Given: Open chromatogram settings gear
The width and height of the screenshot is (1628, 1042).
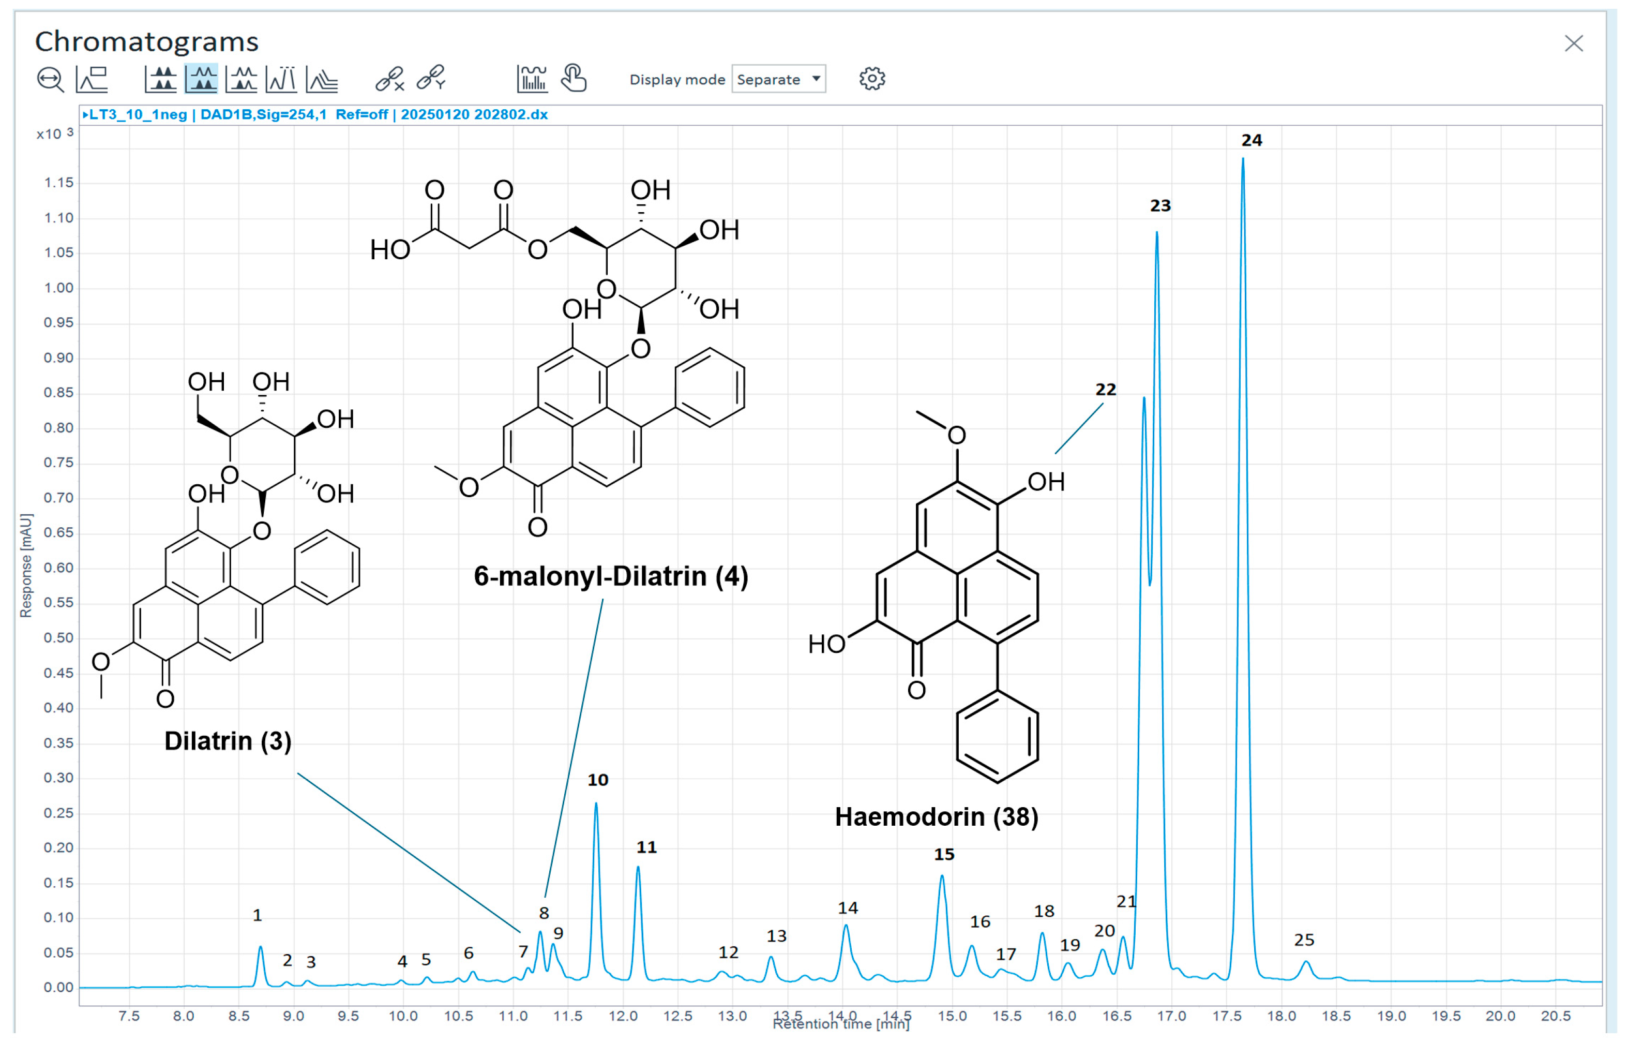Looking at the screenshot, I should click(872, 79).
